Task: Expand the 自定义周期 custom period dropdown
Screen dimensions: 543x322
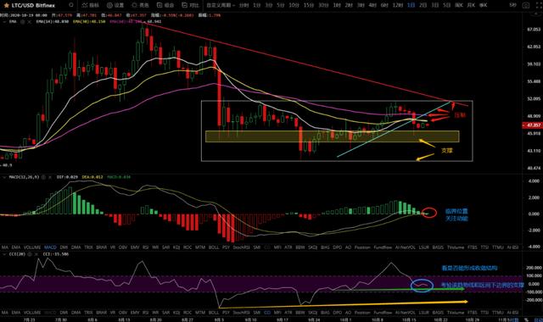Action: [221, 5]
